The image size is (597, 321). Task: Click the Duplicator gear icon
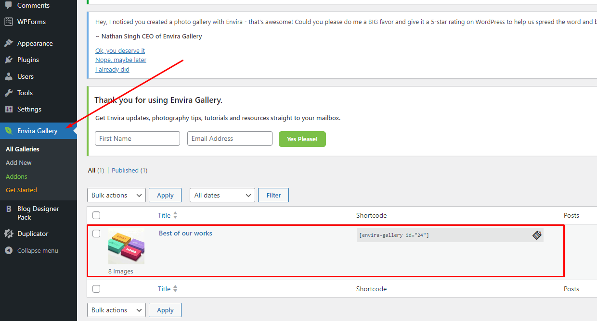click(9, 234)
